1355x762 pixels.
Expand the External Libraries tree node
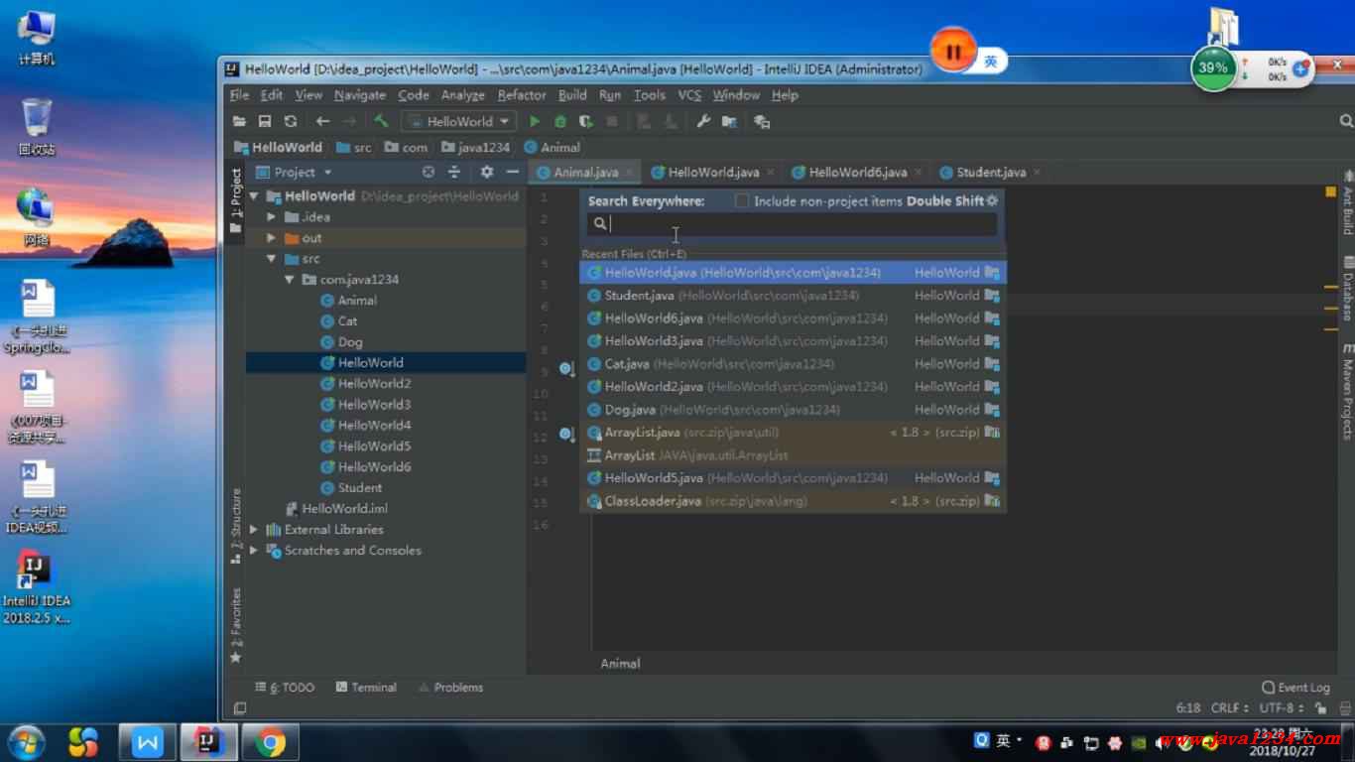tap(254, 530)
